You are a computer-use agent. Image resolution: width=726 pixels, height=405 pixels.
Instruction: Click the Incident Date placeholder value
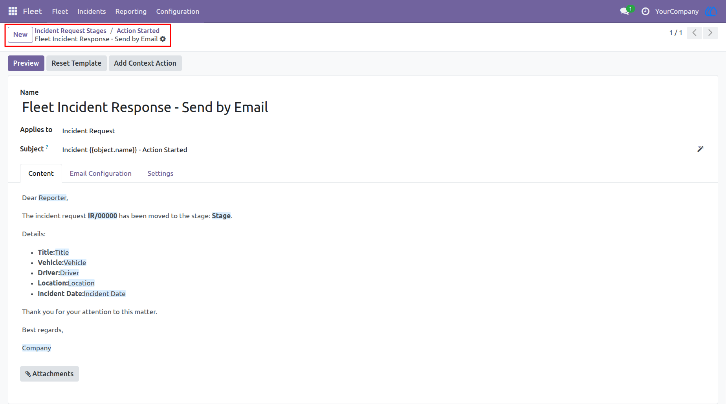coord(104,294)
